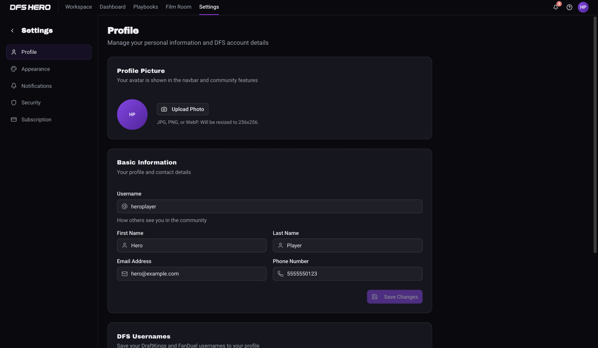Open the notifications bell icon
This screenshot has width=598, height=348.
(556, 7)
